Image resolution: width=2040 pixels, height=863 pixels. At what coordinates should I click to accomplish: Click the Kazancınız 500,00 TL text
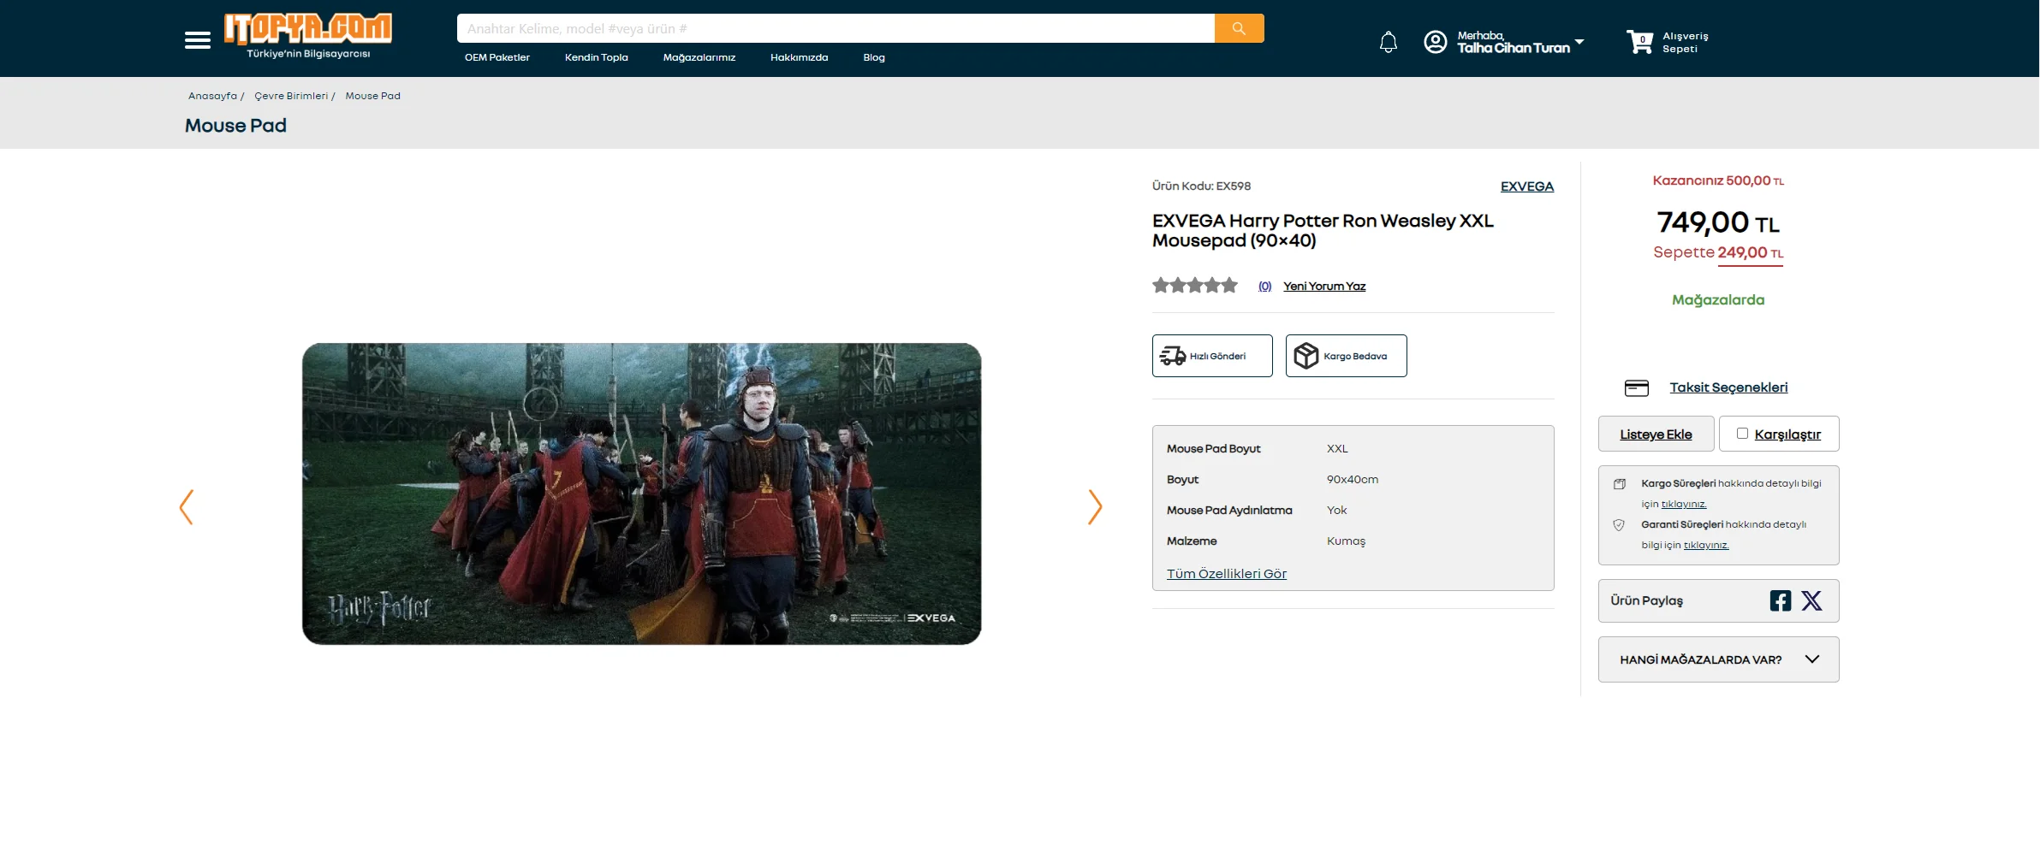click(x=1718, y=181)
